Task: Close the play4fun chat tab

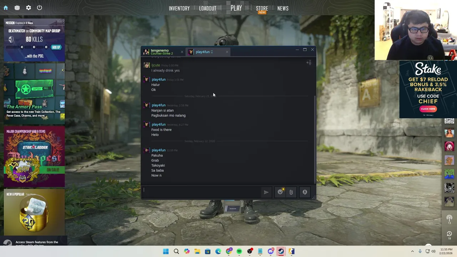Action: [227, 52]
